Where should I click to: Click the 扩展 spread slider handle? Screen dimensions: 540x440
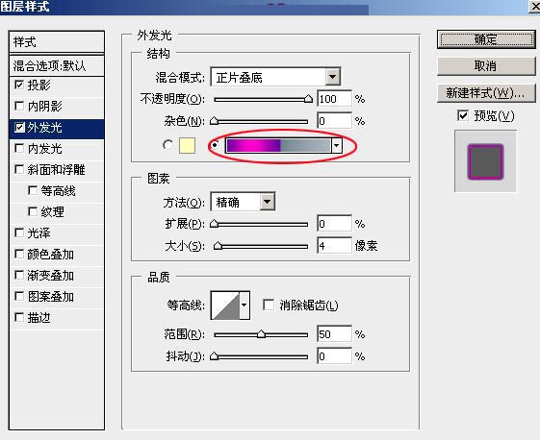tap(215, 224)
